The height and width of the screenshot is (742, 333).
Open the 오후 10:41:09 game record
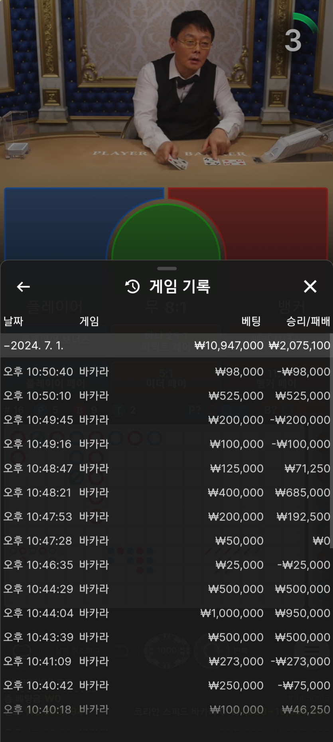click(166, 661)
